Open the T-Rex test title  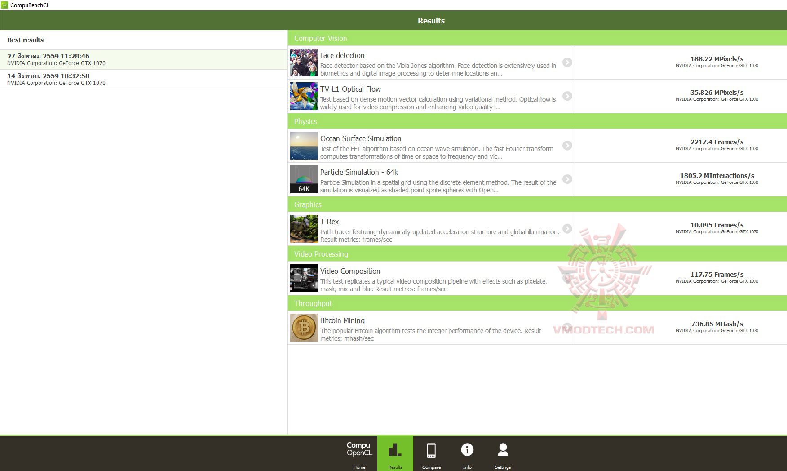329,222
